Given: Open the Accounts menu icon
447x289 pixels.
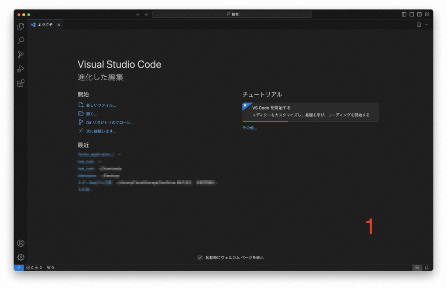Looking at the screenshot, I should 21,243.
